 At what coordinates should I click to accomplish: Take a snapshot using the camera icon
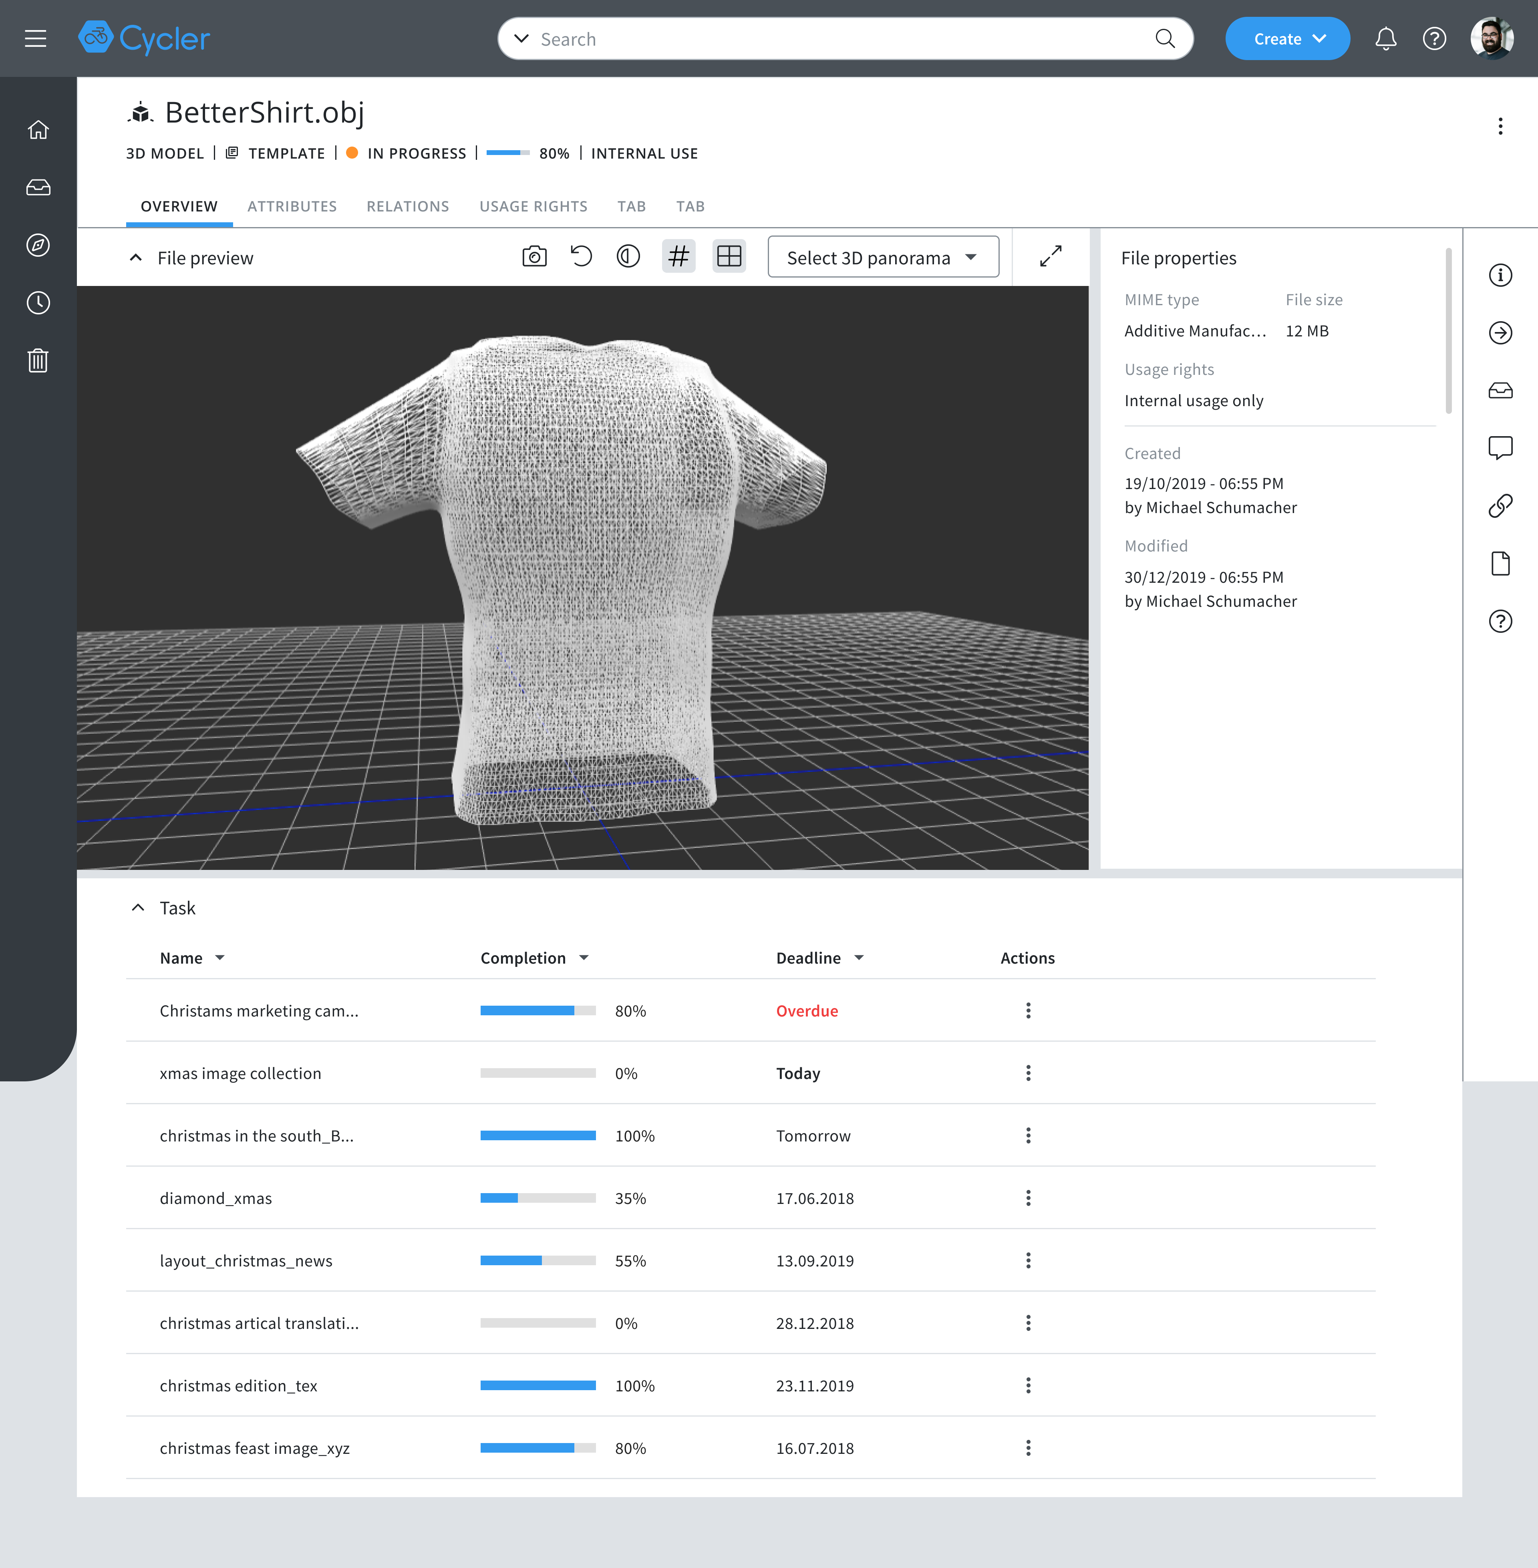[x=534, y=256]
